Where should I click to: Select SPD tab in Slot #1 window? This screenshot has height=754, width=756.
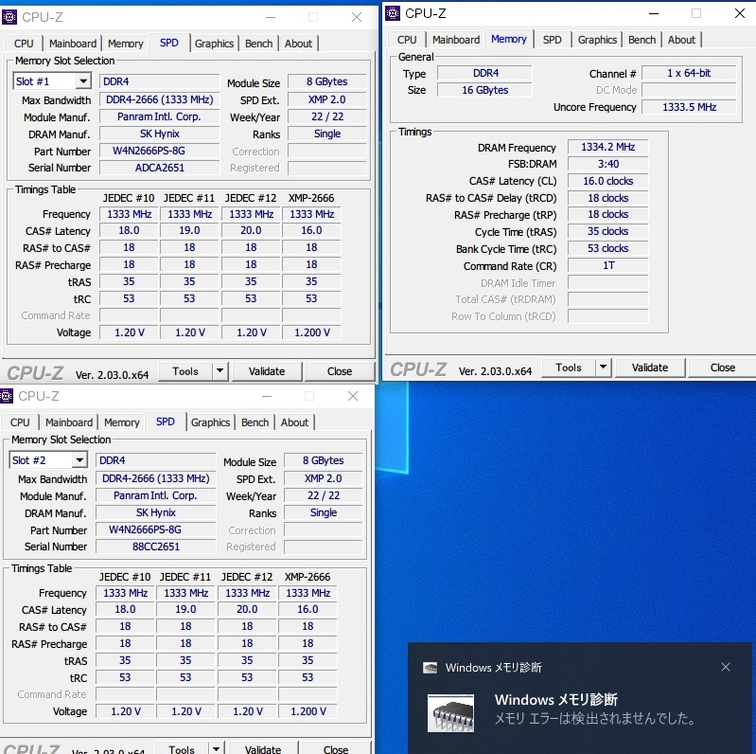click(x=168, y=43)
